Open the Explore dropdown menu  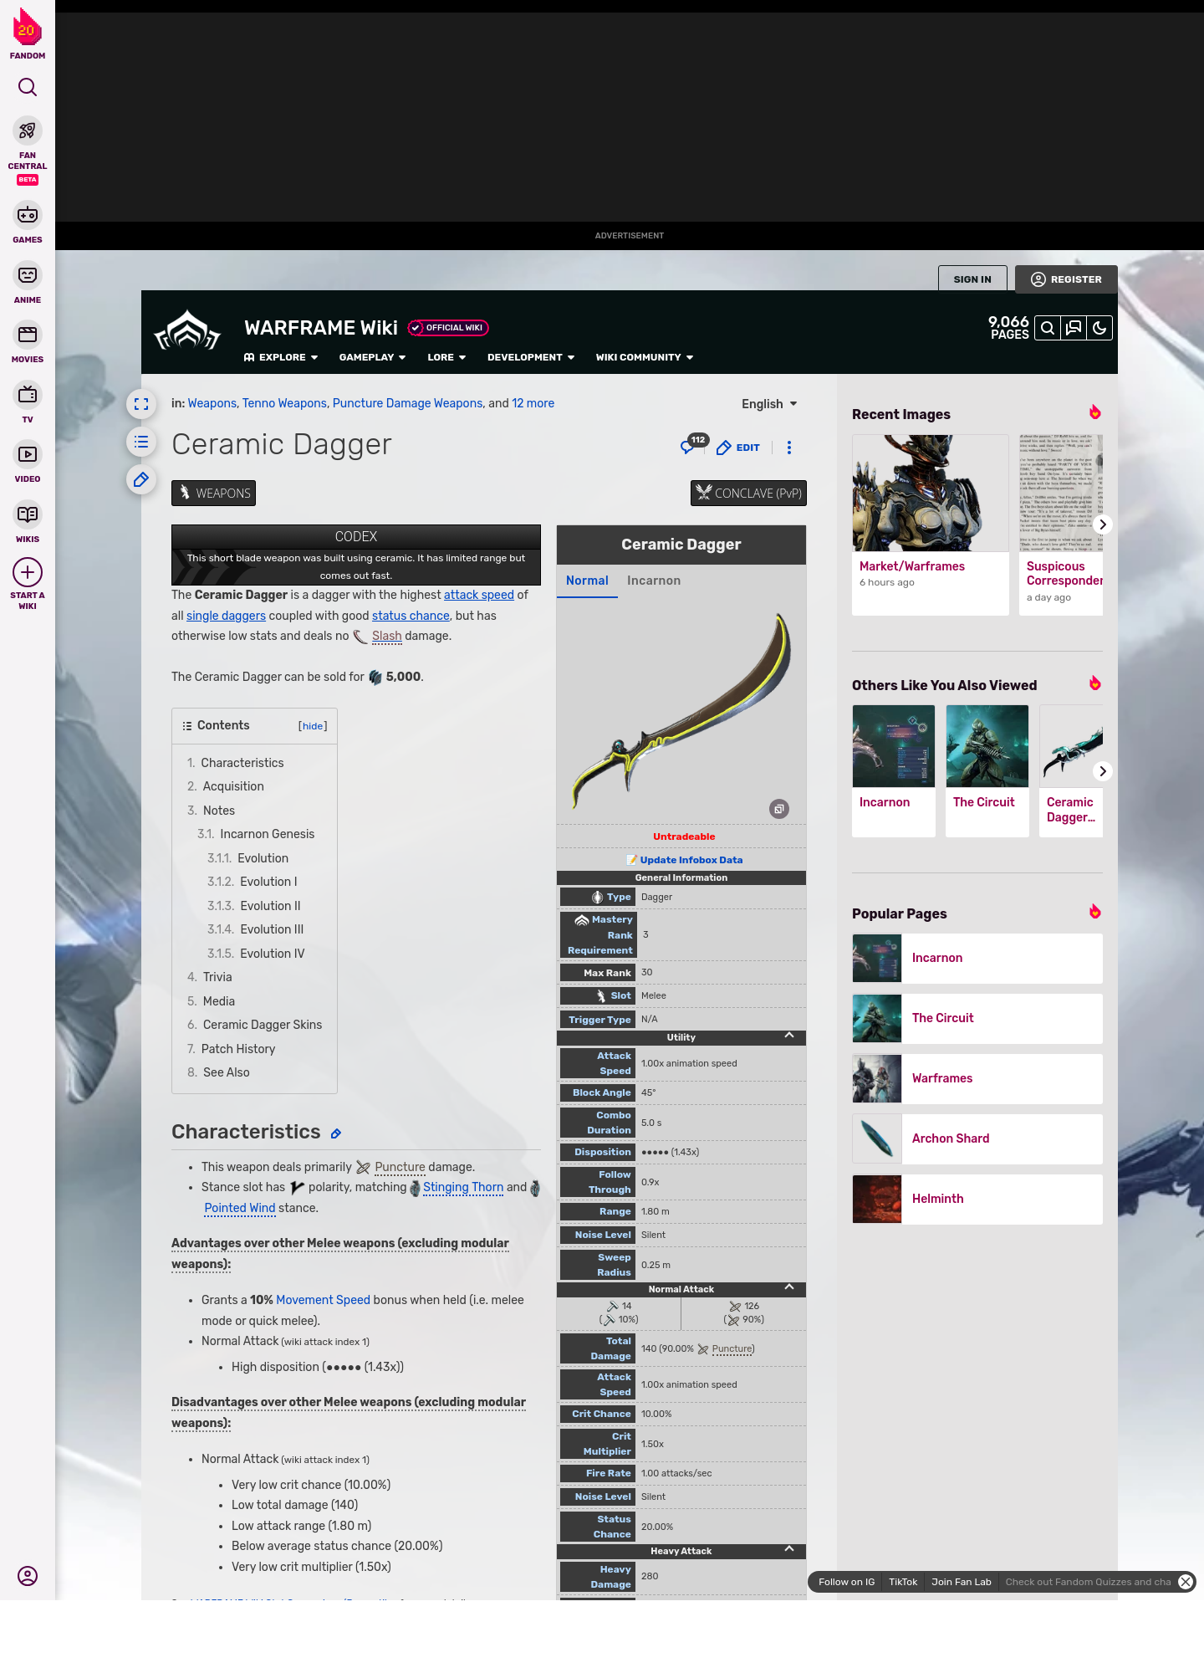pyautogui.click(x=281, y=357)
